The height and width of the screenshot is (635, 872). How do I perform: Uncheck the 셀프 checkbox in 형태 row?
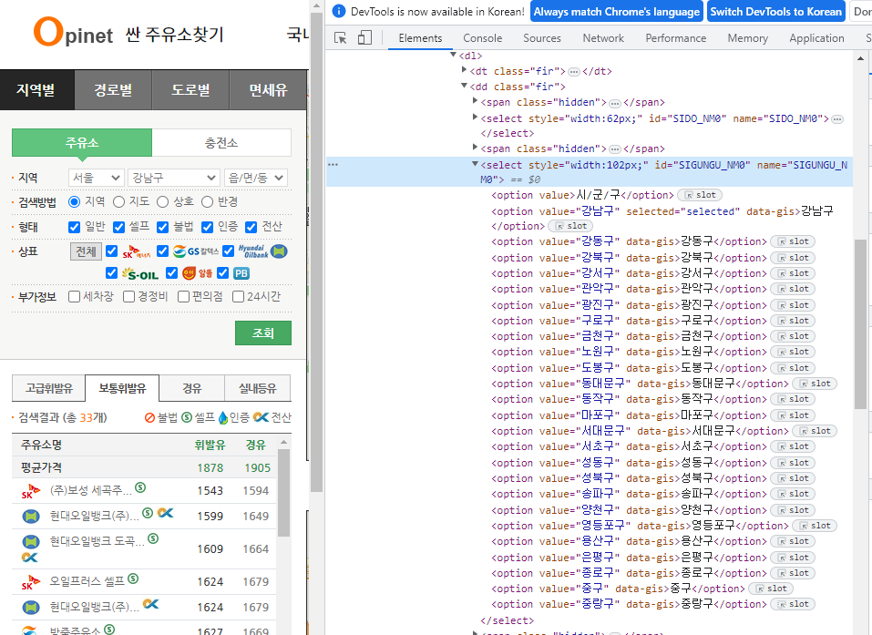coord(118,226)
